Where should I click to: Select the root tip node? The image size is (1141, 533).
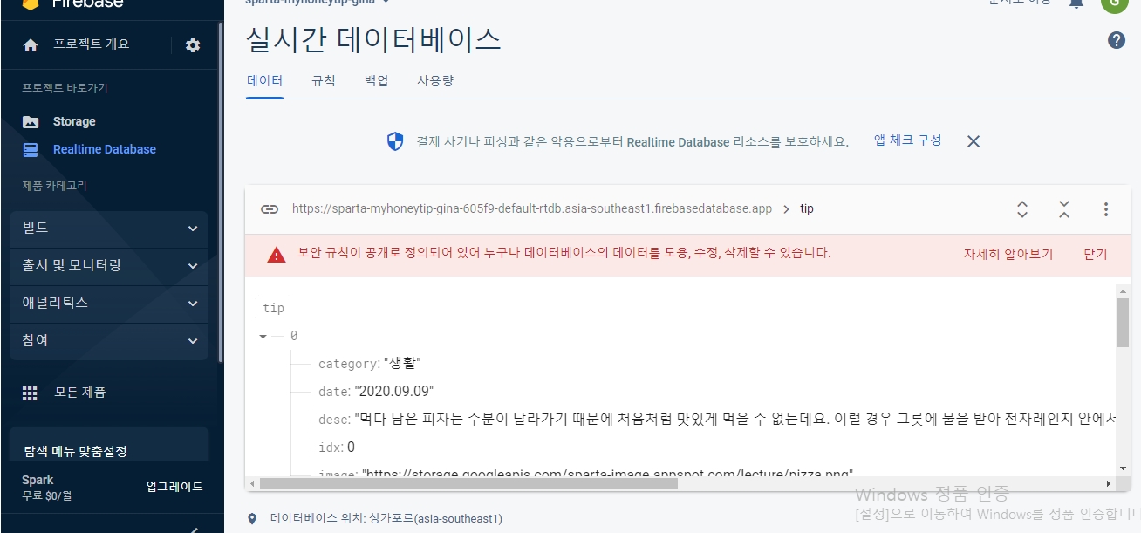[x=274, y=309]
